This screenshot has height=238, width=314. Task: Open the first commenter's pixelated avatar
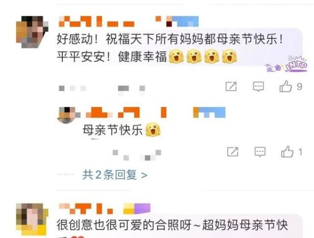point(32,32)
